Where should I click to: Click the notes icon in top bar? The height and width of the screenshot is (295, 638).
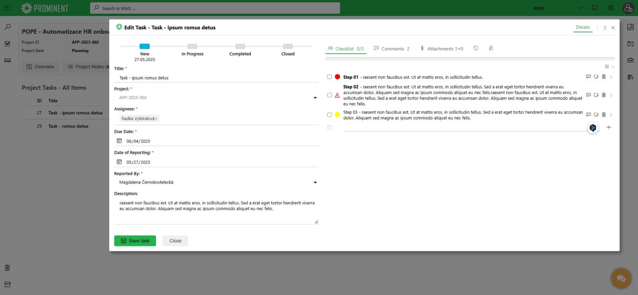(x=595, y=8)
